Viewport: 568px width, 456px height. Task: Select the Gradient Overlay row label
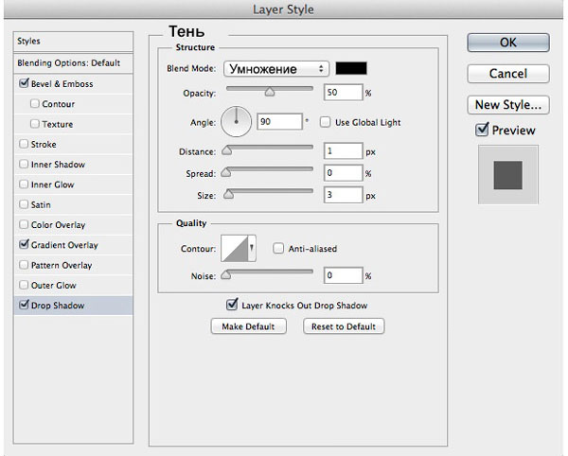(x=64, y=245)
